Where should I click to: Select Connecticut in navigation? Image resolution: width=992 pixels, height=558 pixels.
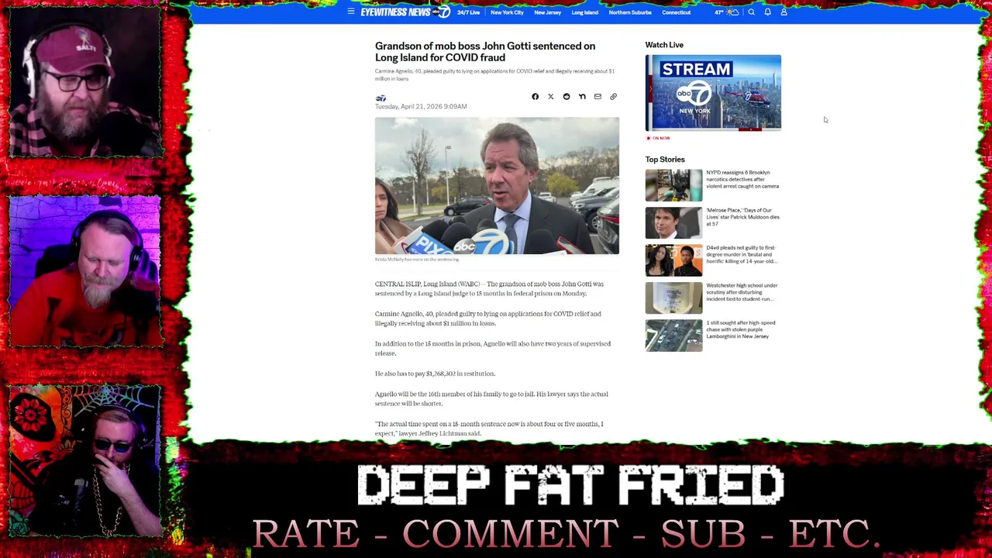point(676,12)
